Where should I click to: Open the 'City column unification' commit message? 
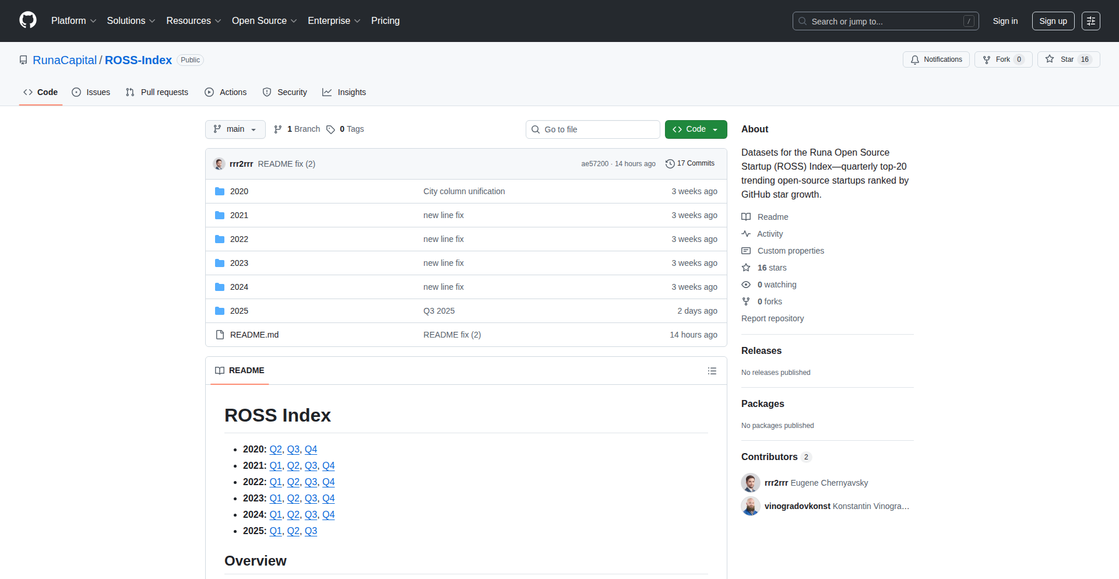(464, 191)
